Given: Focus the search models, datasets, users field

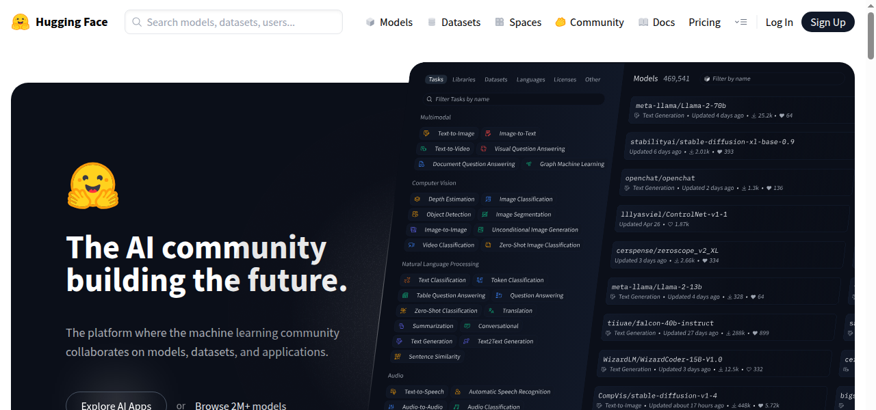Looking at the screenshot, I should (x=240, y=22).
